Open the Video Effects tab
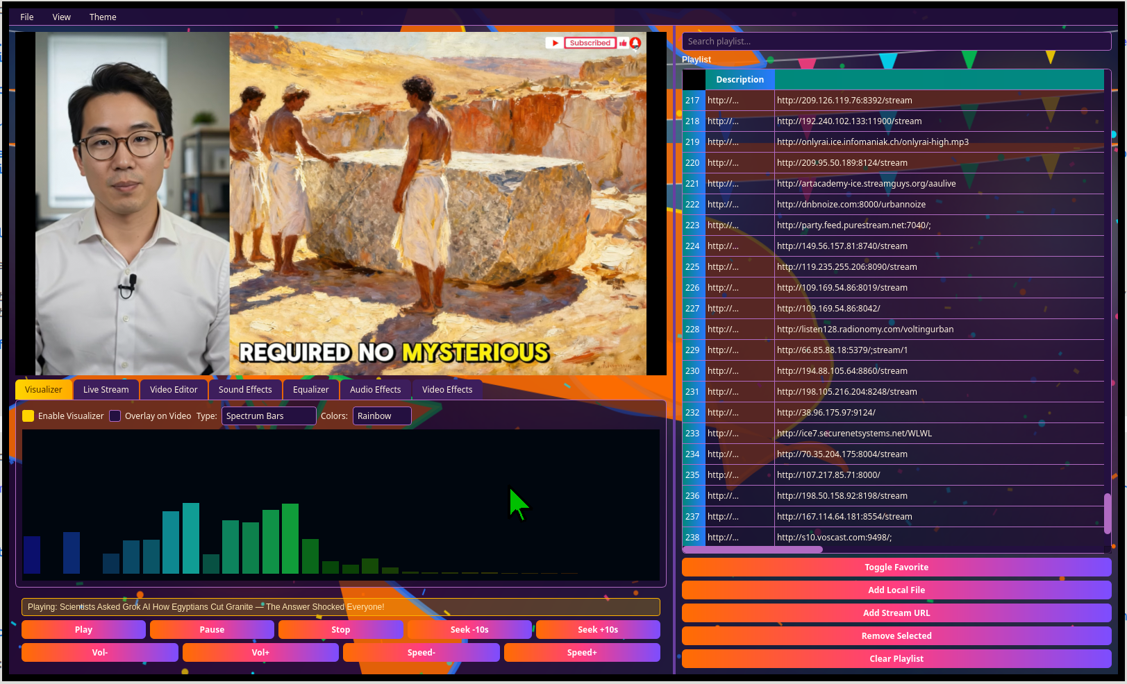Image resolution: width=1127 pixels, height=684 pixels. [x=447, y=390]
